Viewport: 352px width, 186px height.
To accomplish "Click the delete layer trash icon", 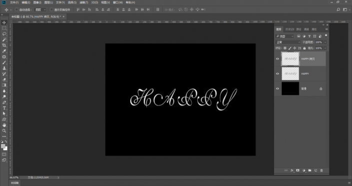I will (x=322, y=171).
